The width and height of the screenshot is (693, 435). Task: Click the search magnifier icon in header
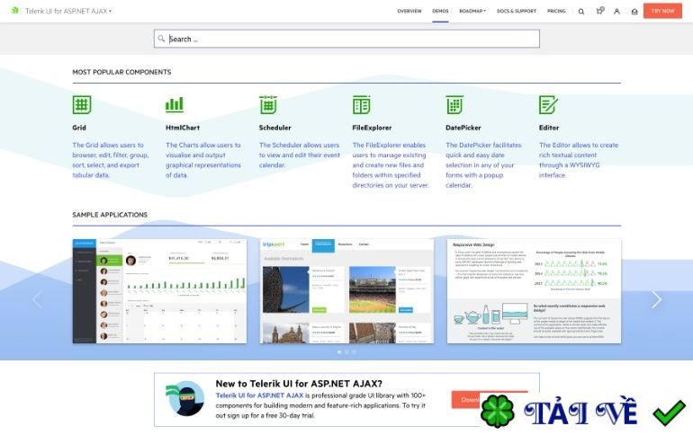581,12
